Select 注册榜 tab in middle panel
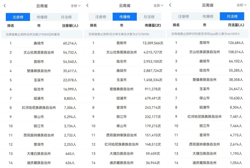 [100, 17]
